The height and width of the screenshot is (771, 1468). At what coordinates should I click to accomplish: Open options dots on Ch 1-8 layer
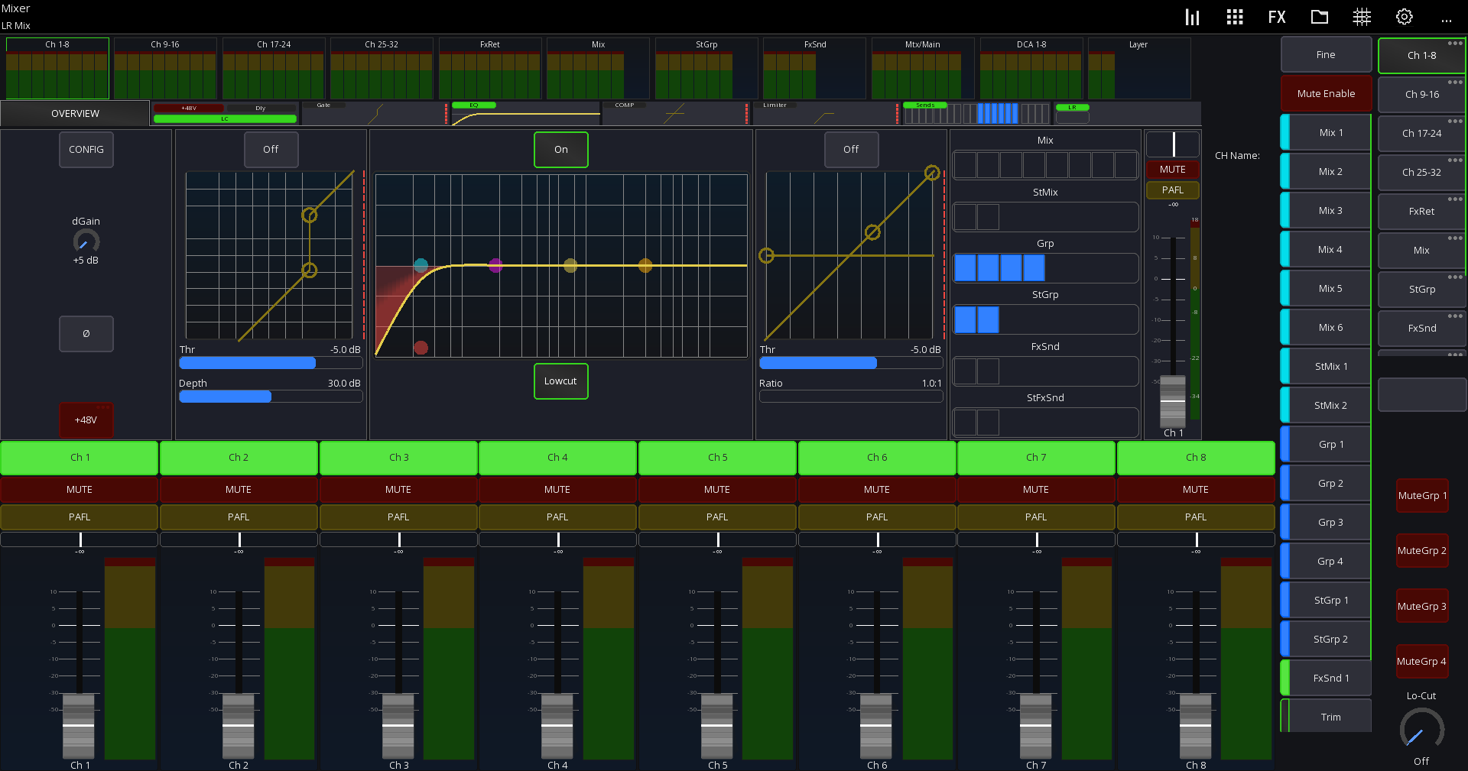point(1455,44)
